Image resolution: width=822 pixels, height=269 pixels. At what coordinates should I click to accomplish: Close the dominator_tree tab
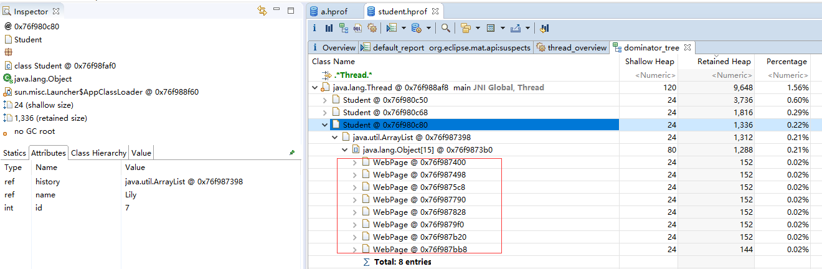pos(687,47)
